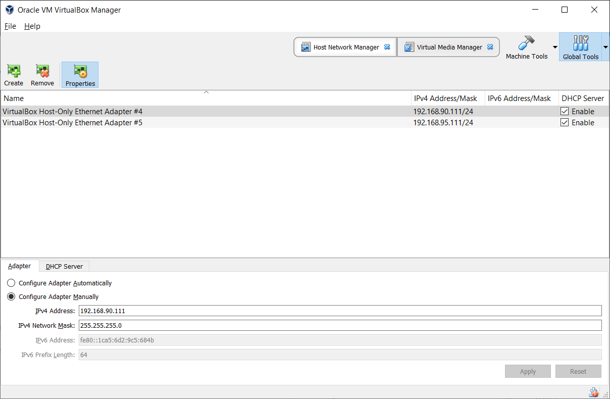Switch to the DHCP Server tab

tap(64, 266)
